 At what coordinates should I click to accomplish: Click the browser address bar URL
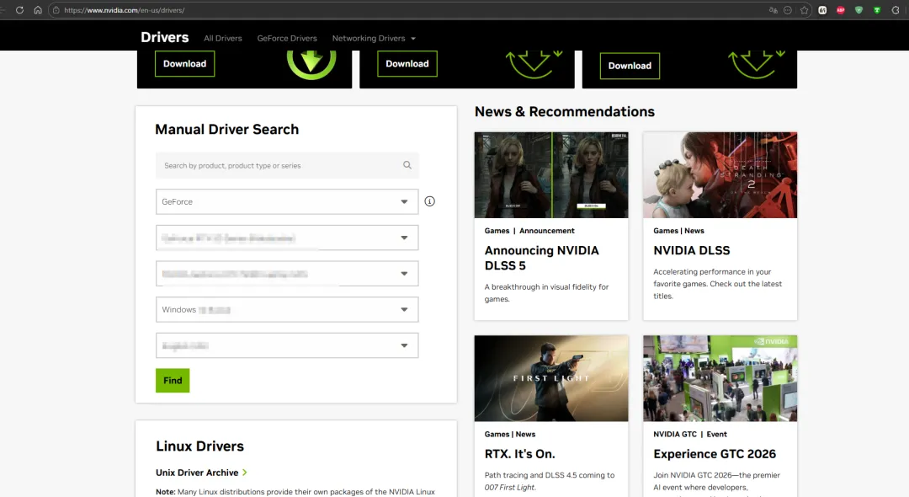pos(125,10)
